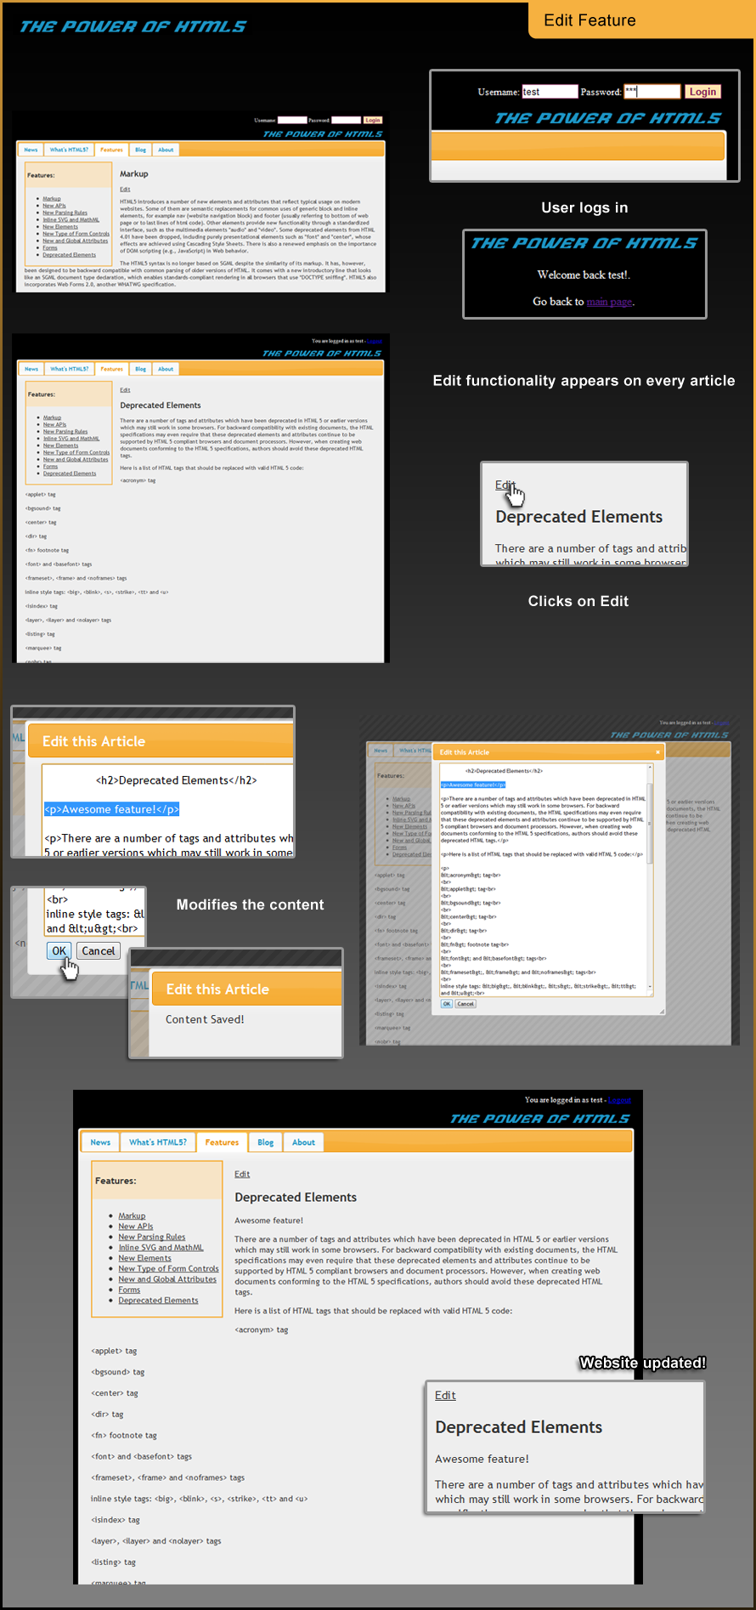Open the Blog tab on the Markup article page
756x1610 pixels.
coord(141,150)
